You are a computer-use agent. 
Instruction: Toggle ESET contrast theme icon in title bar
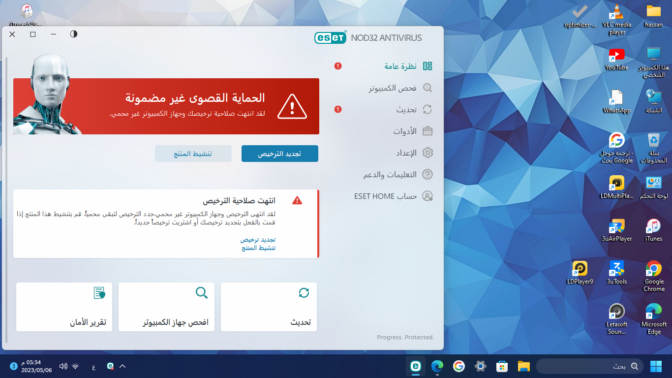pos(74,34)
